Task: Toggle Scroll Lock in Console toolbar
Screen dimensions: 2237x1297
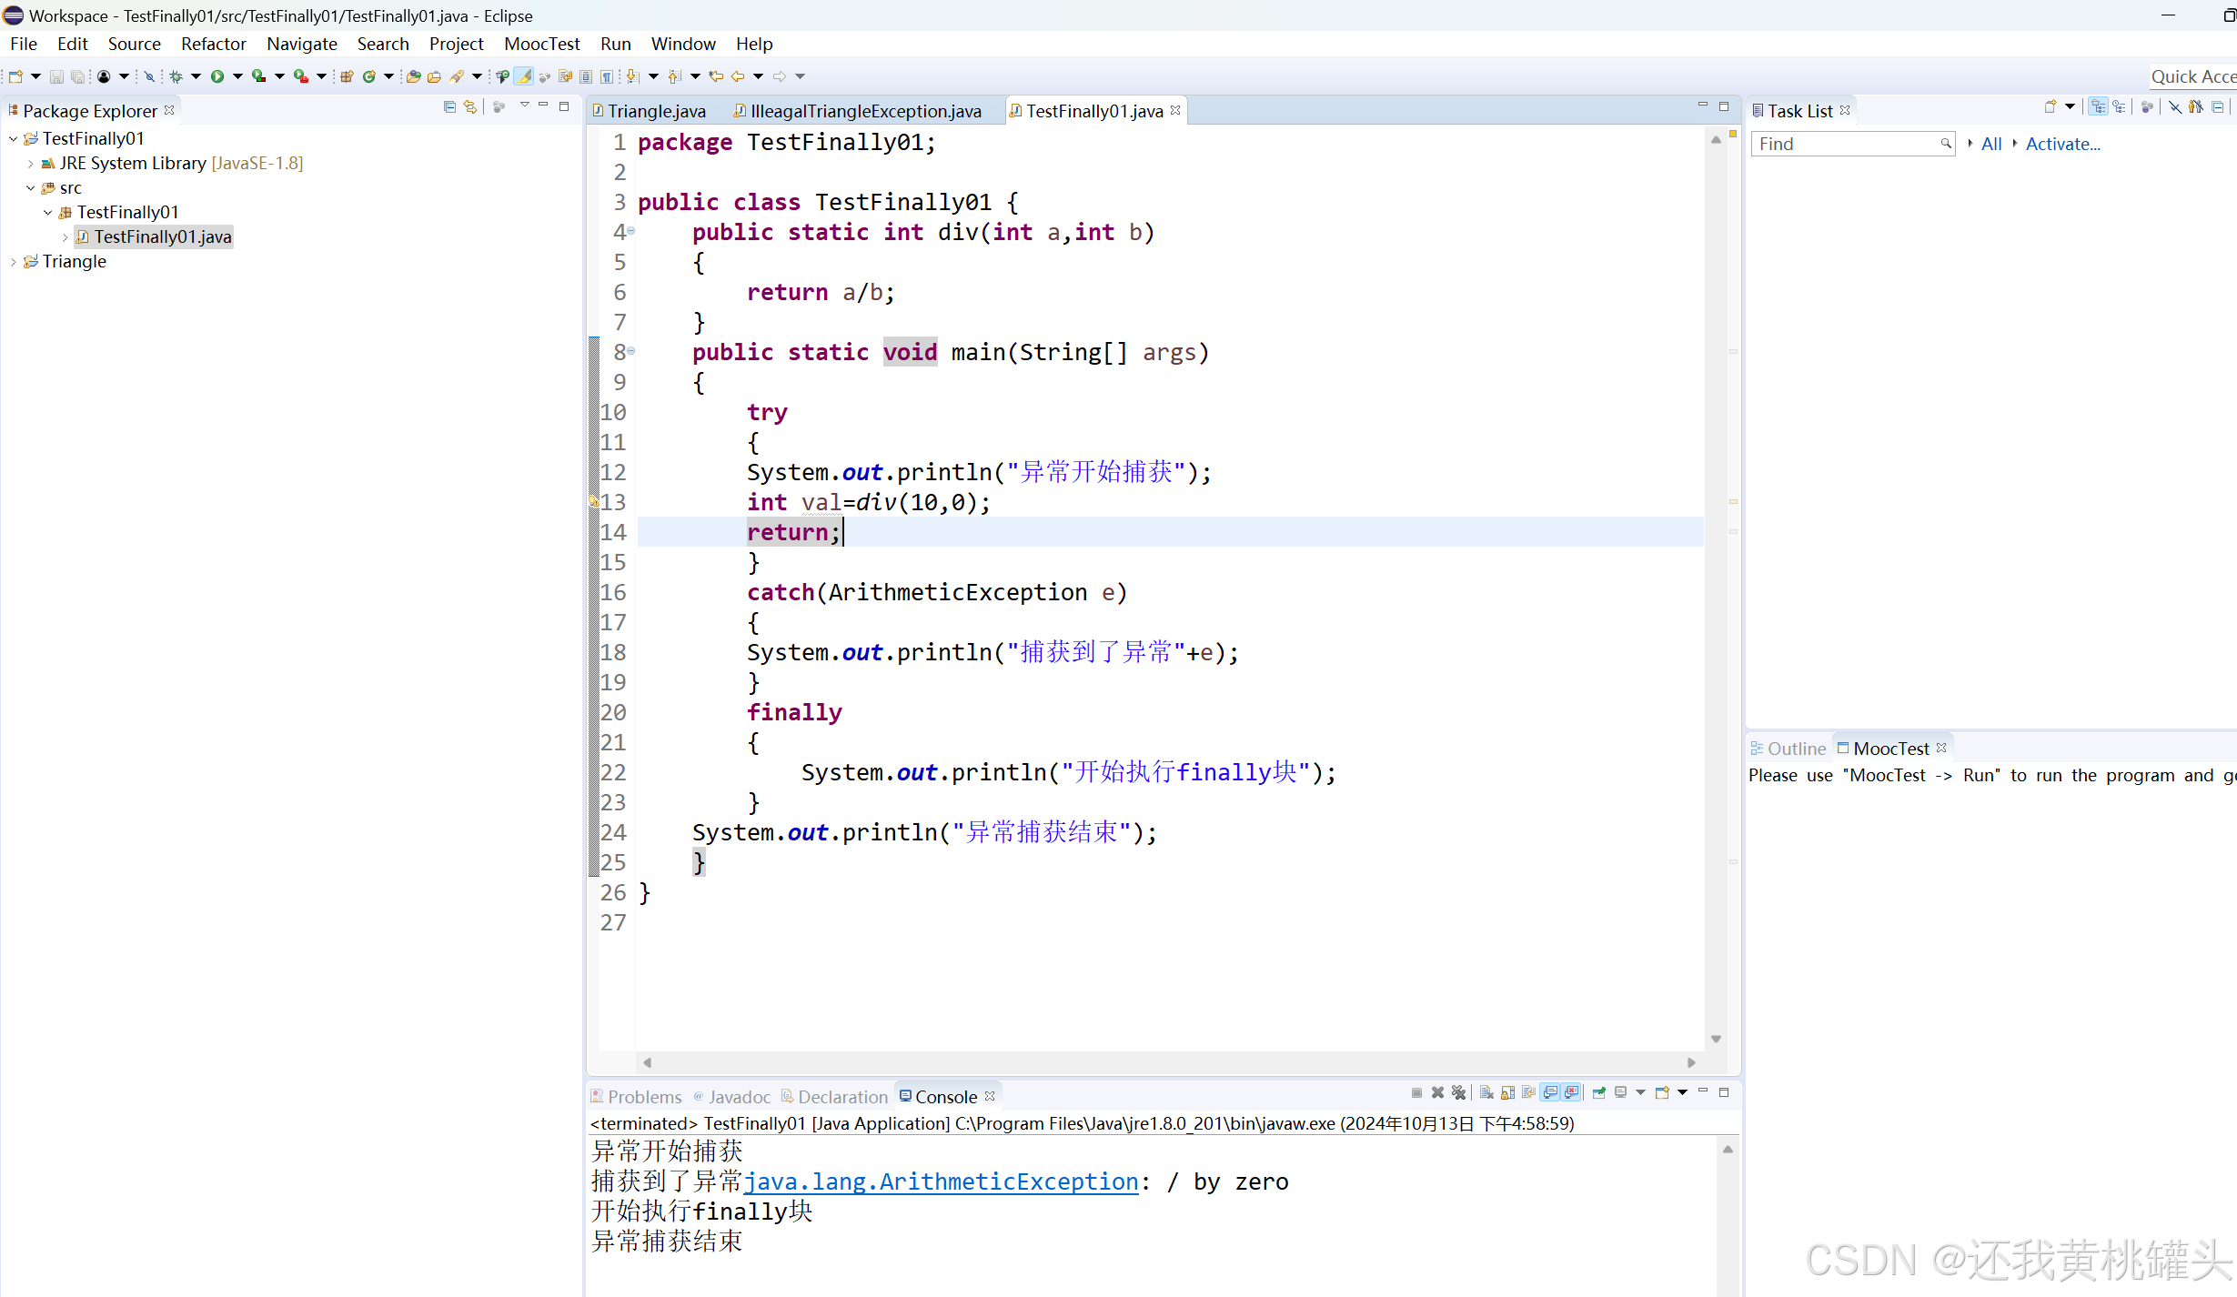Action: pyautogui.click(x=1507, y=1092)
